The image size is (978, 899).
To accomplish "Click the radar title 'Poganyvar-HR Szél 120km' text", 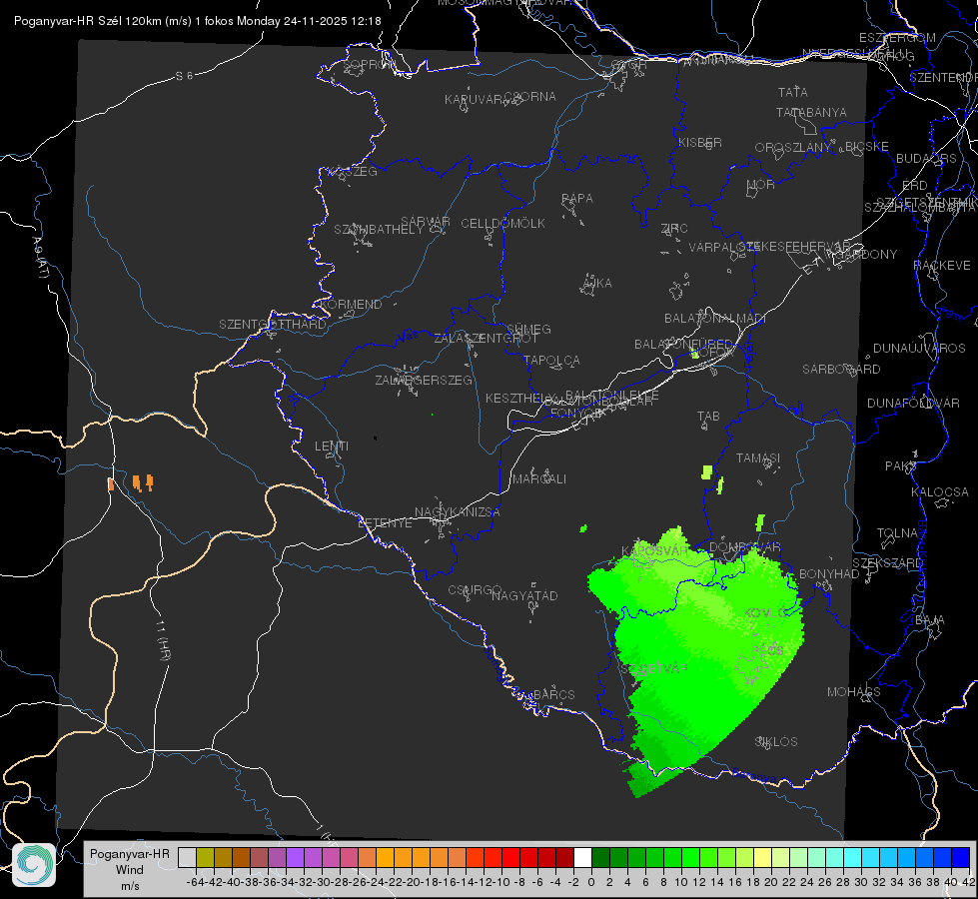I will pos(88,21).
